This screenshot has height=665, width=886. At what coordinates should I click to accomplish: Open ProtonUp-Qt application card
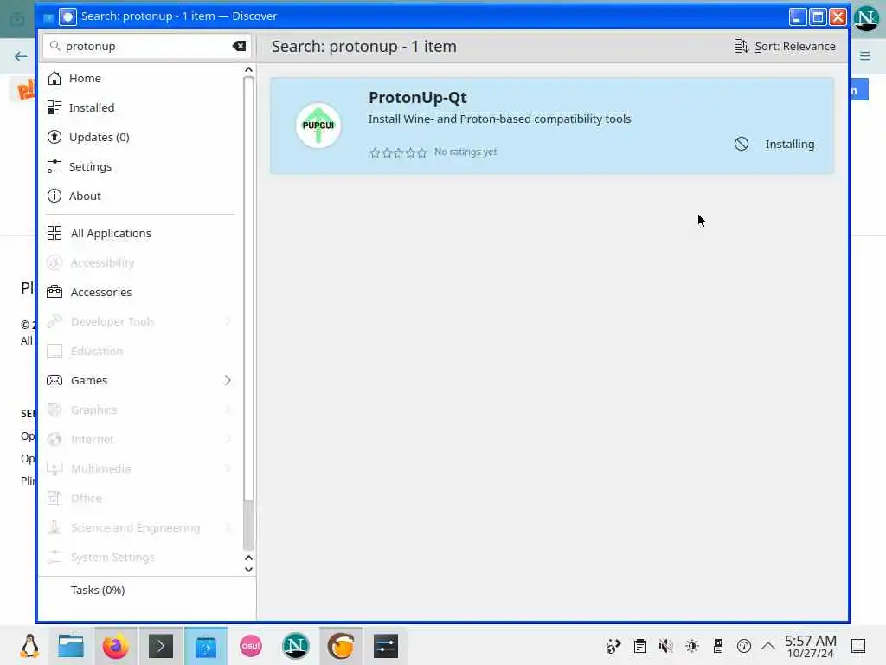[x=551, y=126]
